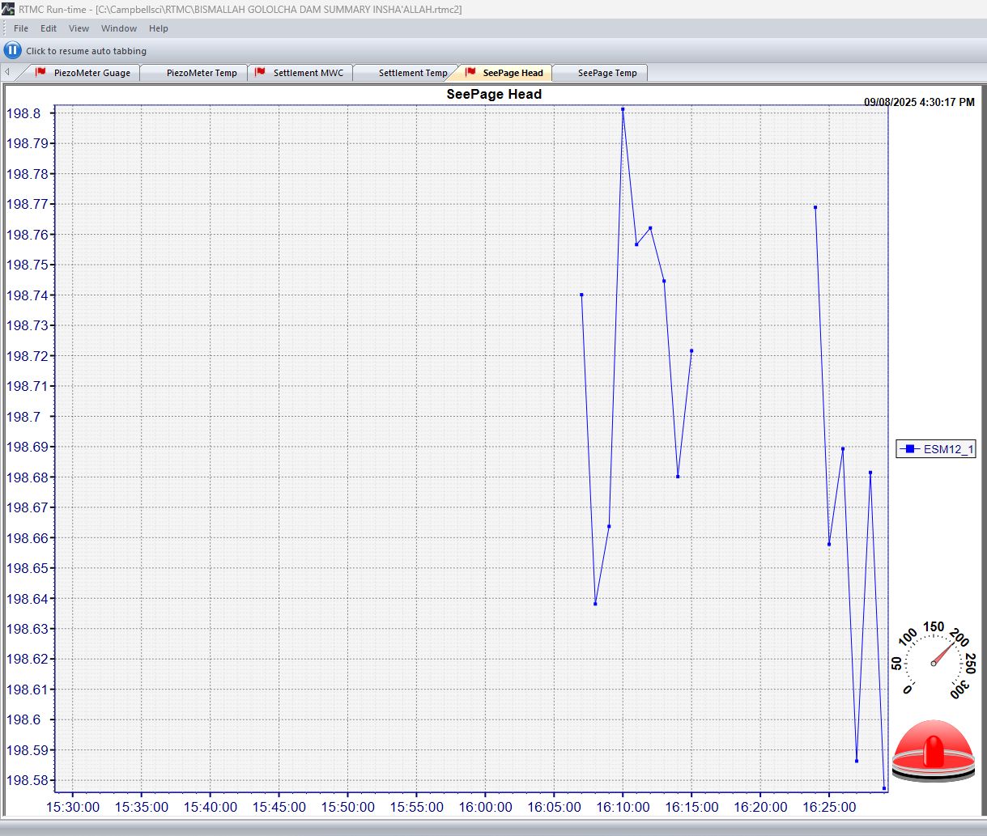Click the RTMC app icon in title bar

tap(8, 9)
